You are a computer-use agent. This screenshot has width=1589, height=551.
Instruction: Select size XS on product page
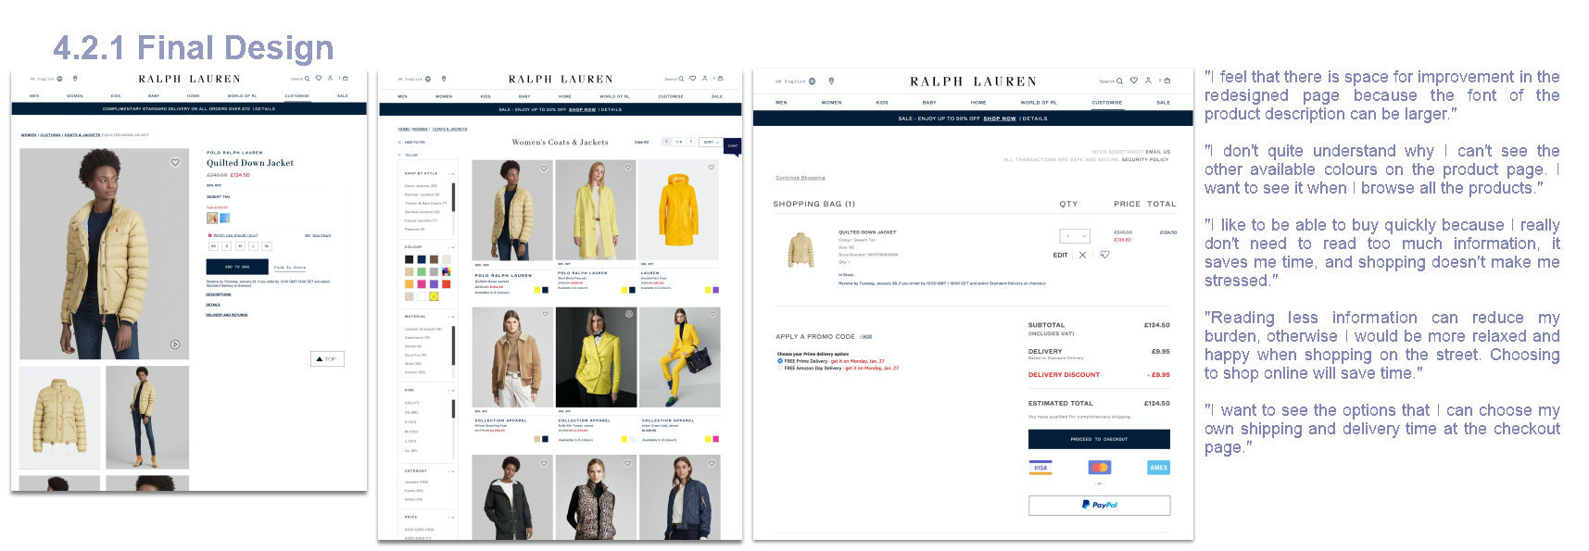point(213,246)
